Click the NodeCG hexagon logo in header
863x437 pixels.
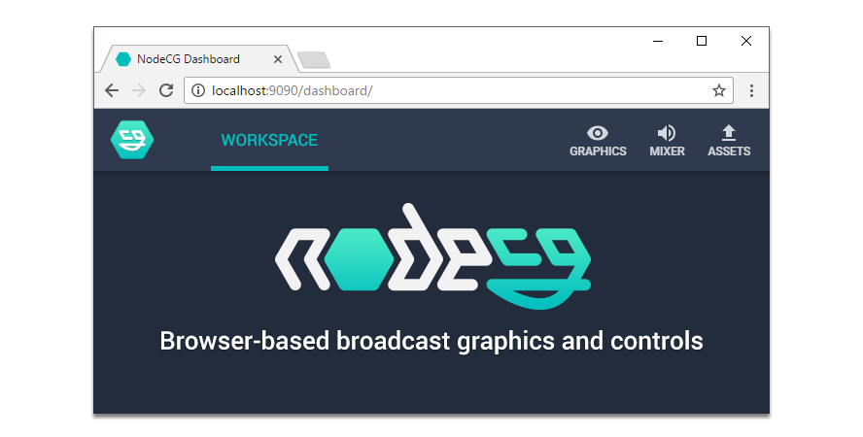[x=132, y=140]
